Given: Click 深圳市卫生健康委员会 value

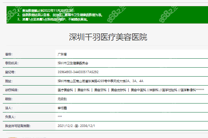Looking at the screenshot, I should point(73,63).
